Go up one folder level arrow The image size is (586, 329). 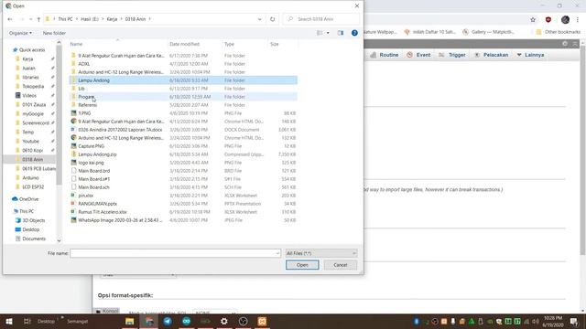click(38, 19)
